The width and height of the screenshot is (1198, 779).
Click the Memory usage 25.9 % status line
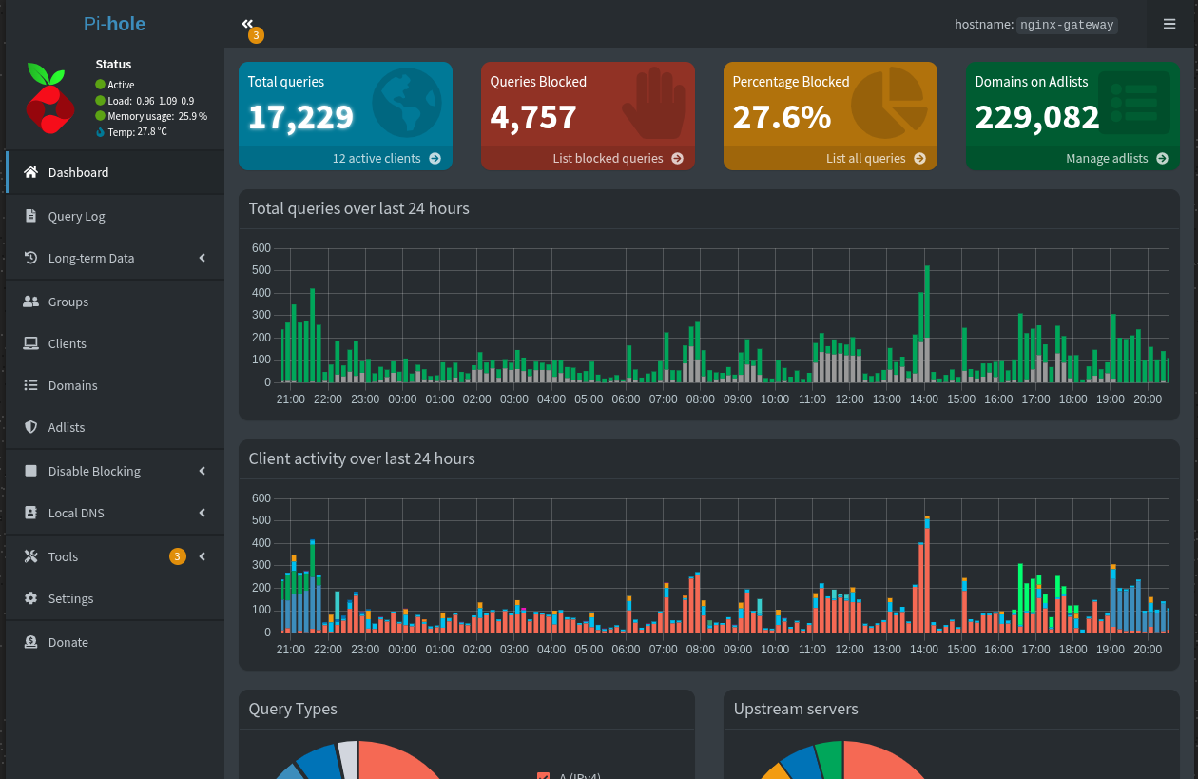pyautogui.click(x=151, y=116)
